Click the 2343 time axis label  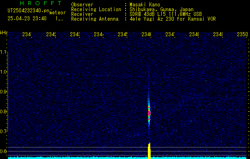(x=75, y=34)
